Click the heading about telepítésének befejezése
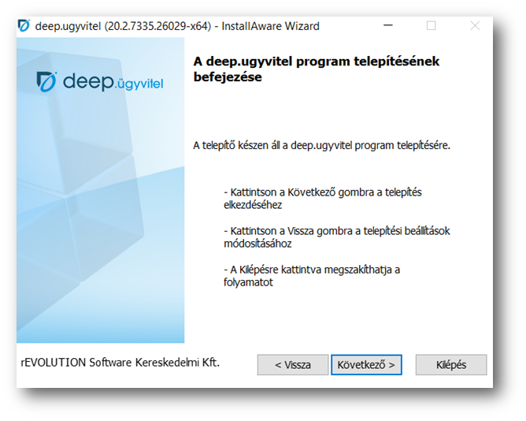The height and width of the screenshot is (421, 526). click(316, 69)
